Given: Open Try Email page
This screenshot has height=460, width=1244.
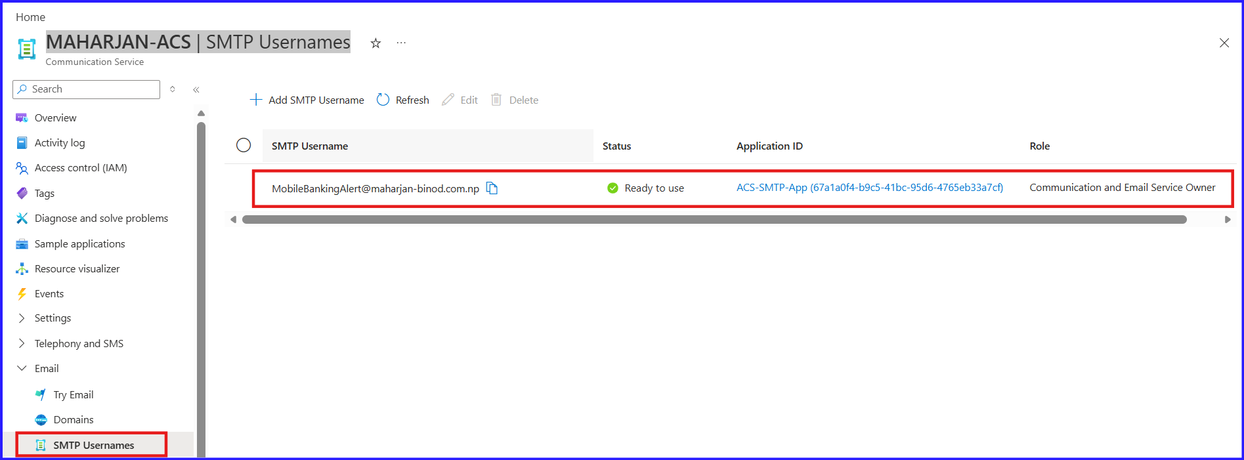Looking at the screenshot, I should pyautogui.click(x=74, y=395).
